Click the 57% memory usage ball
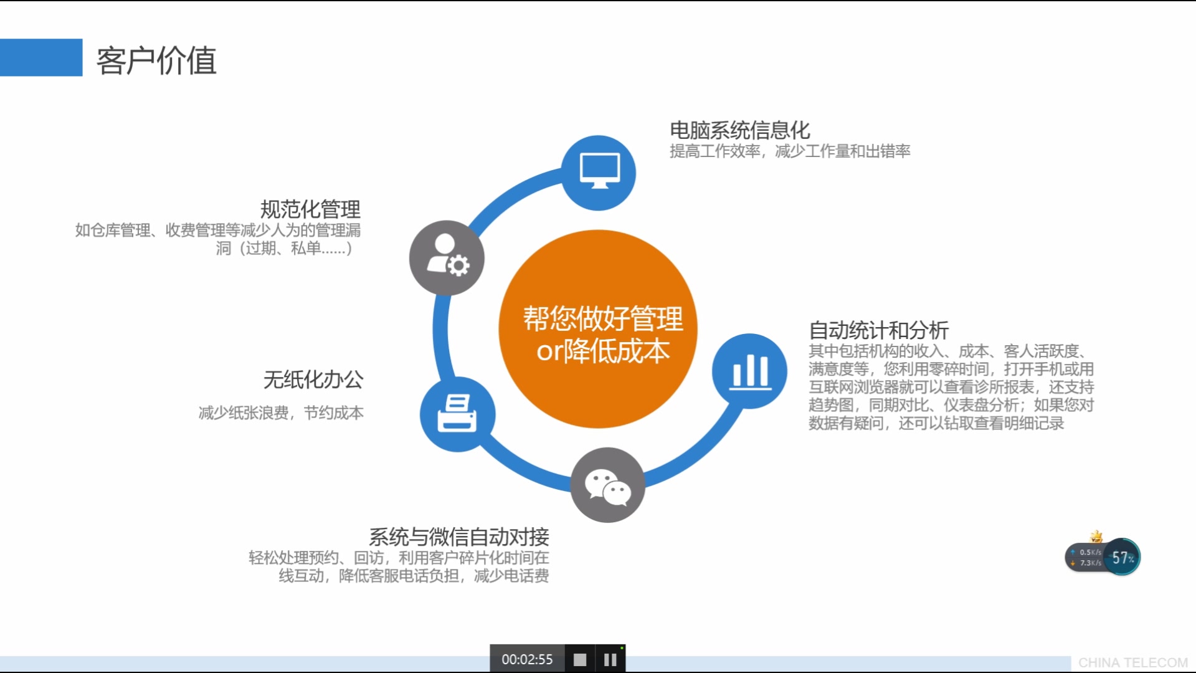Viewport: 1196px width, 673px height. [1122, 557]
